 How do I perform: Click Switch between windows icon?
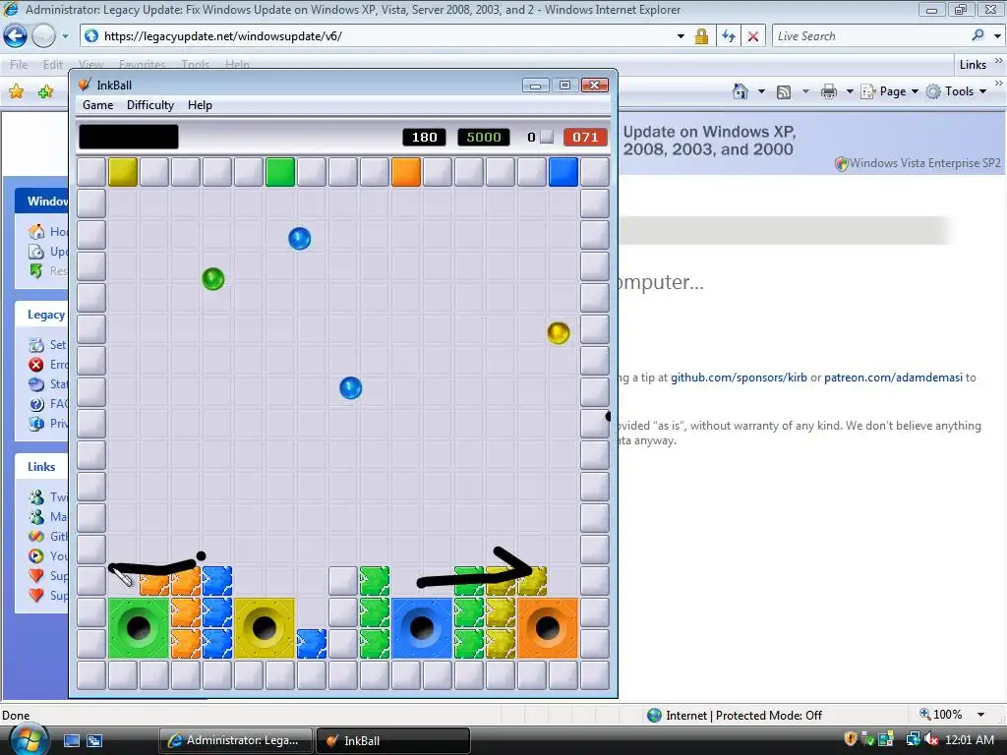94,741
